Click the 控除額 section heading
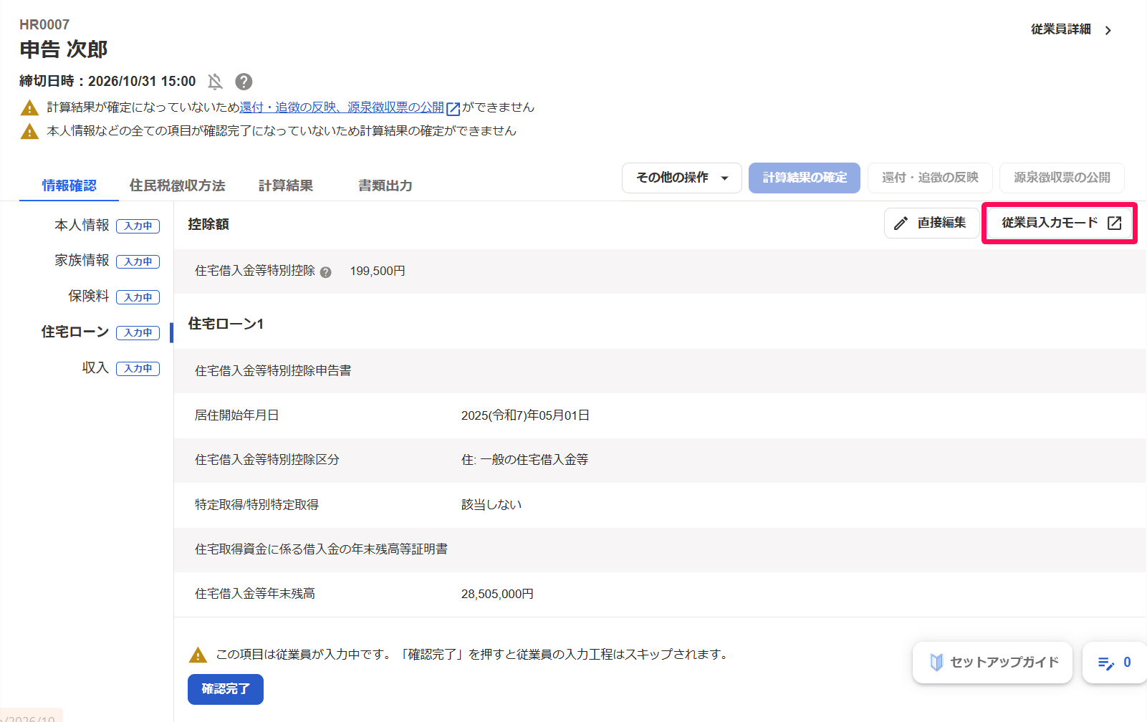Screen dimensions: 1147x722 pos(208,224)
